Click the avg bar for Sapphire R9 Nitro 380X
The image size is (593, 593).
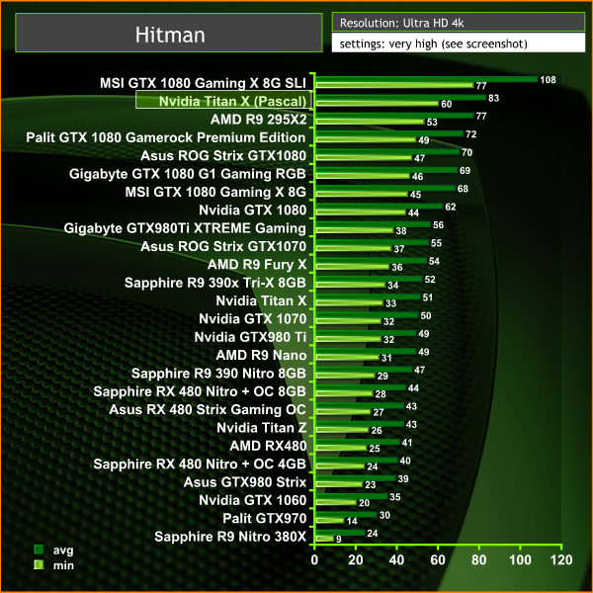pyautogui.click(x=340, y=533)
